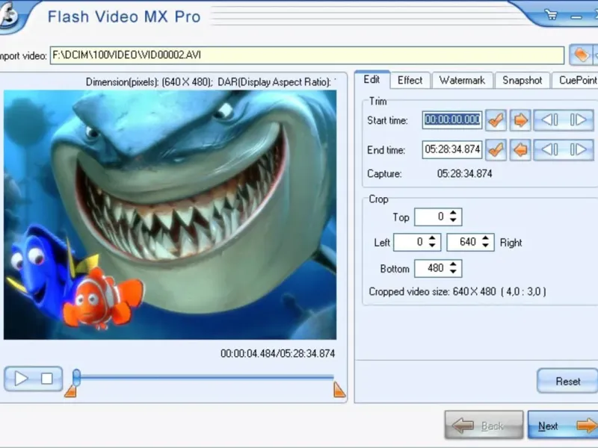Click the Start time input field
598x448 pixels.
click(x=452, y=120)
